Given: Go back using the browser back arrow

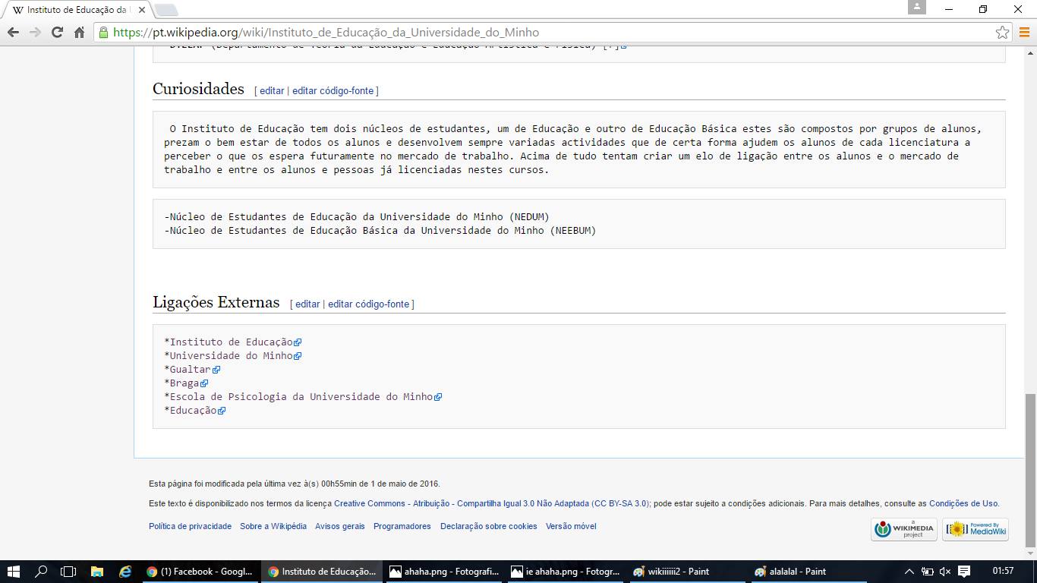Looking at the screenshot, I should [13, 32].
